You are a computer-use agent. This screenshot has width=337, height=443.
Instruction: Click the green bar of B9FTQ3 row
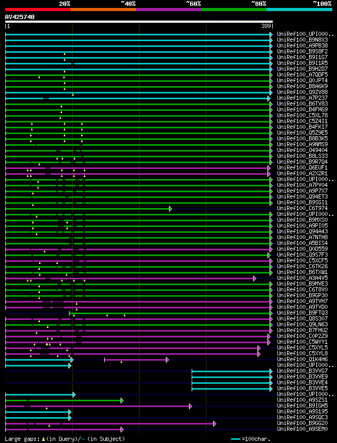click(170, 313)
